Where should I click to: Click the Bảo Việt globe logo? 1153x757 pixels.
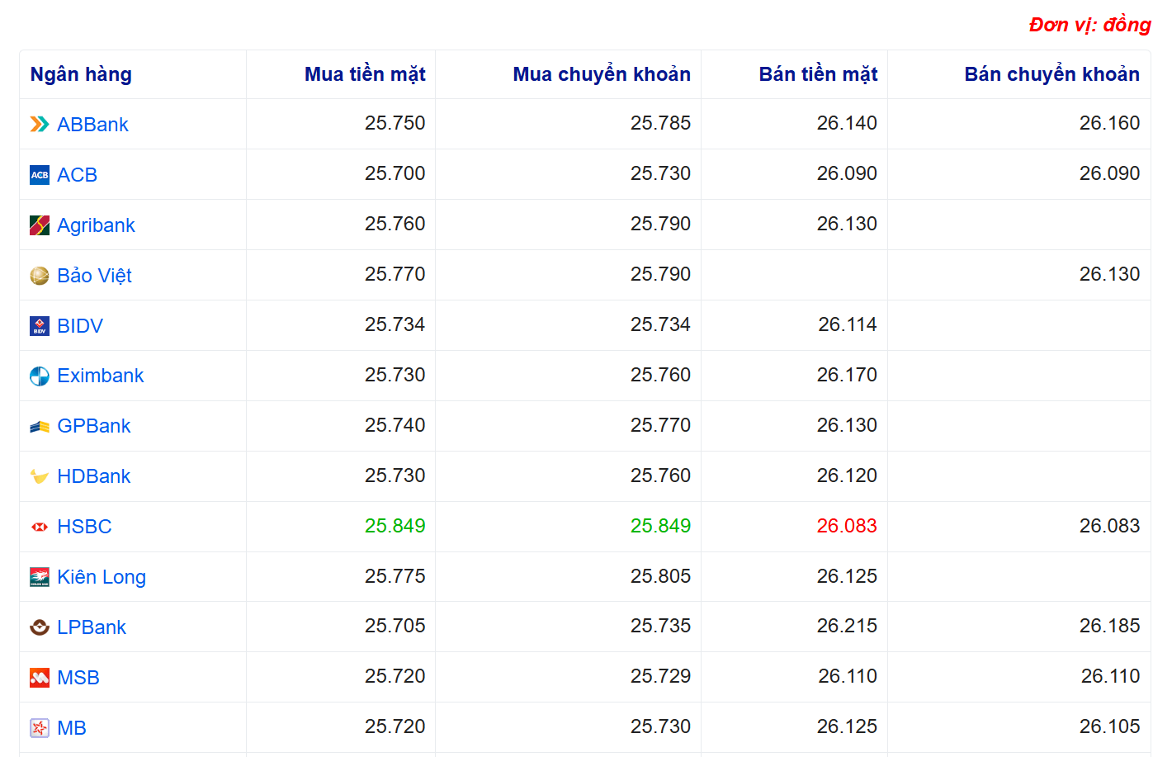click(x=40, y=276)
